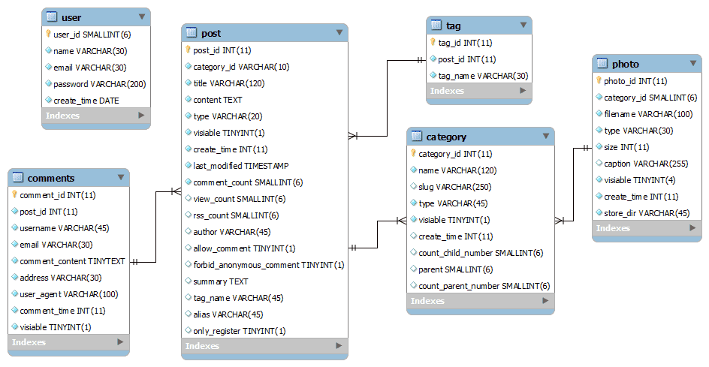Select the store_dir VARCHAR(45) column

click(x=647, y=213)
